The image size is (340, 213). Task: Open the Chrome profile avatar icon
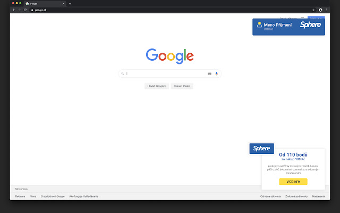point(320,10)
